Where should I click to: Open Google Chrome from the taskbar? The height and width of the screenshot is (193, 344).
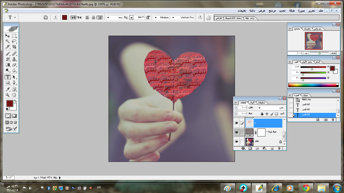[x=306, y=188]
